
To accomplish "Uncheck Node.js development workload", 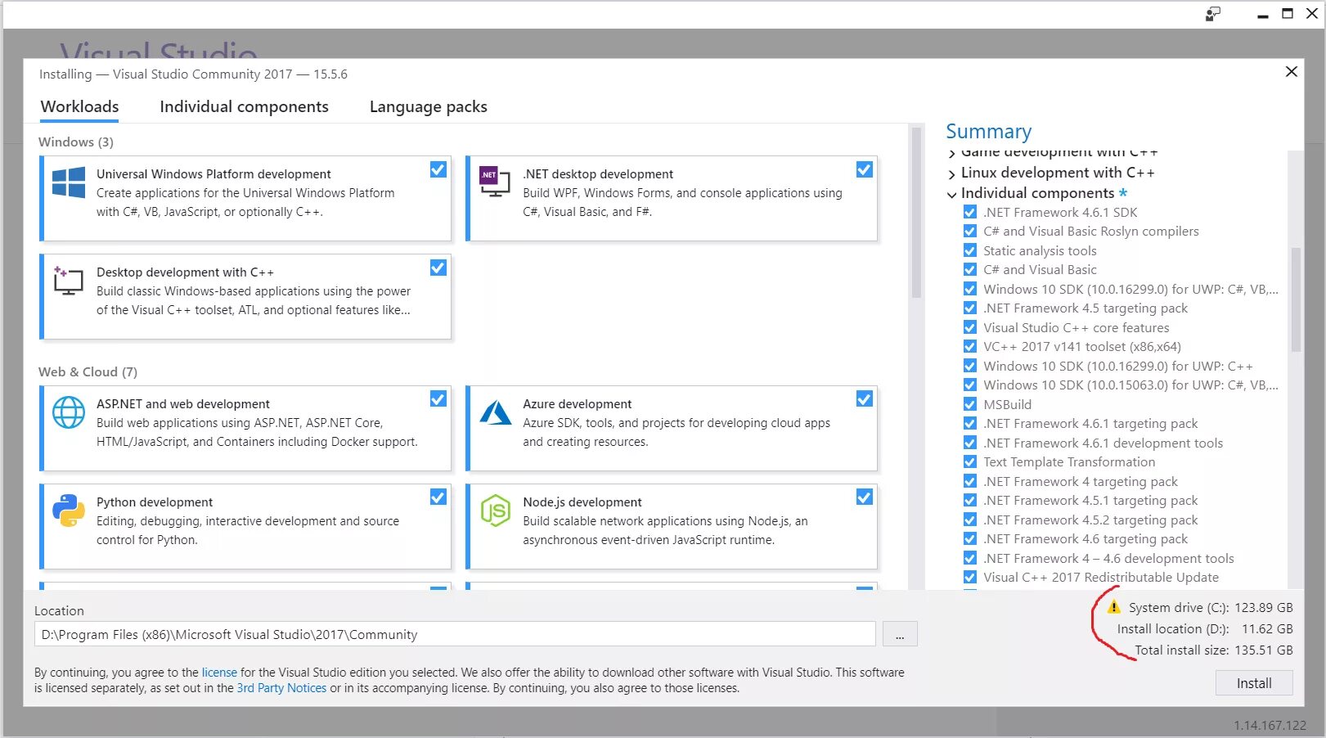I will tap(865, 497).
